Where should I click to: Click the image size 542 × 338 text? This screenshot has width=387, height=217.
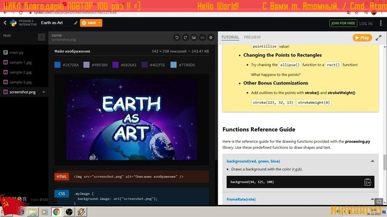[x=169, y=51]
